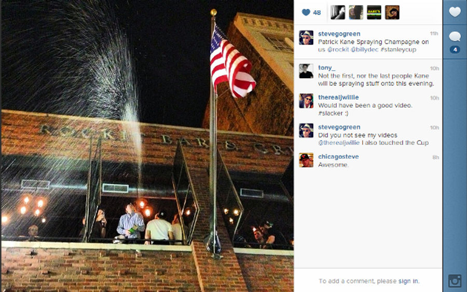Open comments via the speech bubble icon
467x292 pixels.
point(455,37)
